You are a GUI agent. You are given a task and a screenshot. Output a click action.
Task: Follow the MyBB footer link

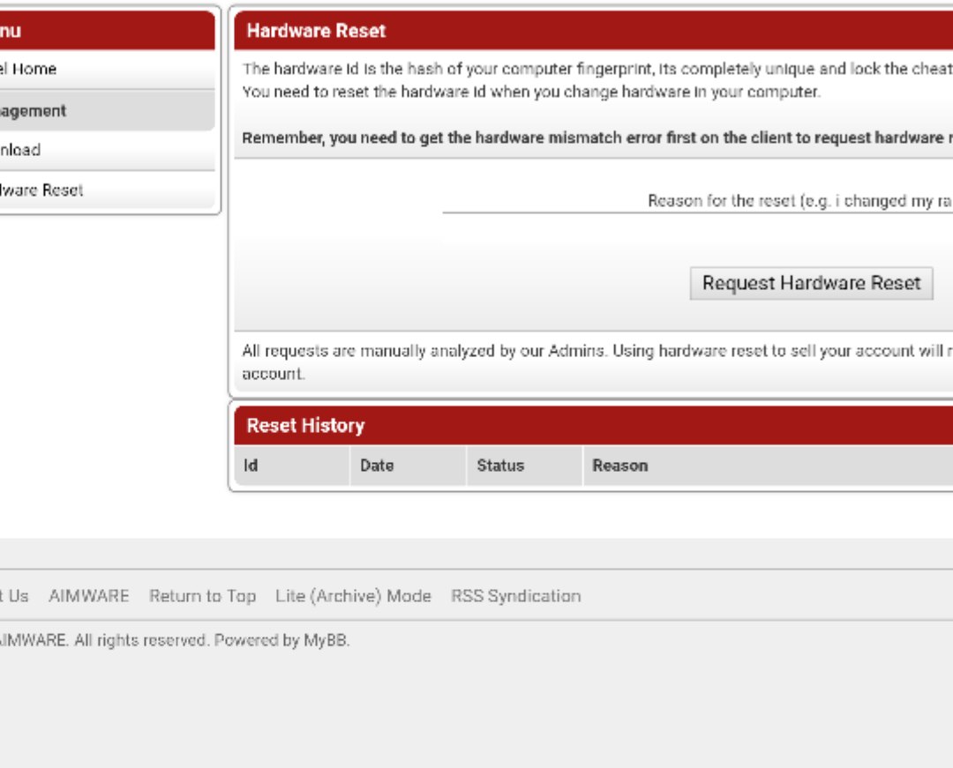click(325, 640)
